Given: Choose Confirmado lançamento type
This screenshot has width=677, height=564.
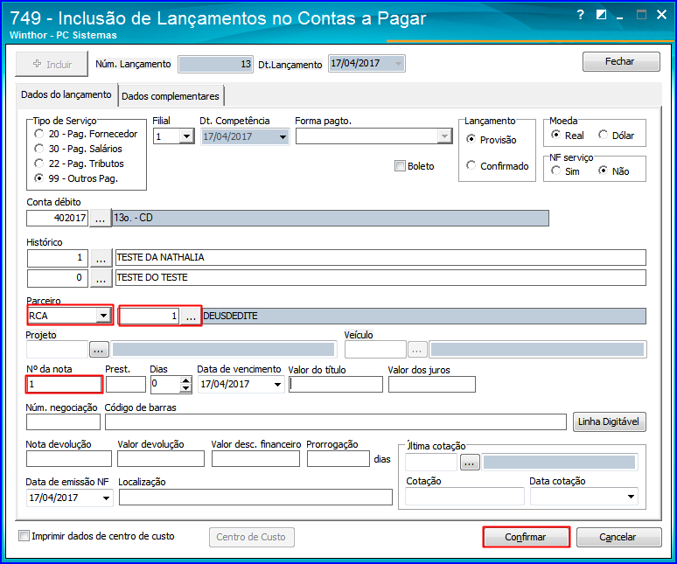Looking at the screenshot, I should coord(471,165).
